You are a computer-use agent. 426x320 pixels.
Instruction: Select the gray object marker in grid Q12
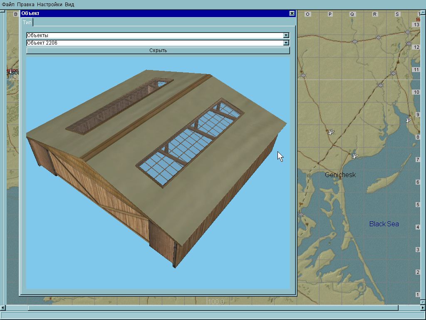point(354,42)
